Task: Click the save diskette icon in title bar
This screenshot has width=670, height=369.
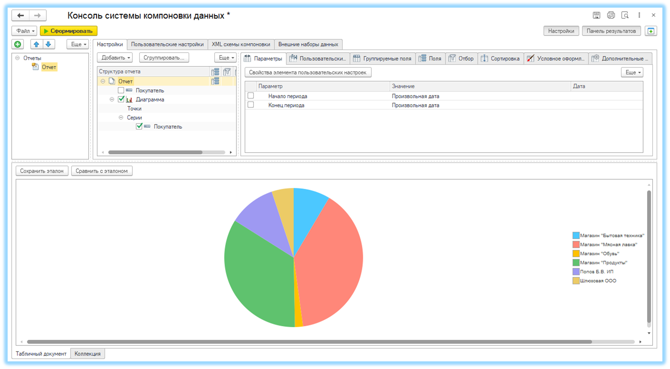Action: (x=596, y=15)
